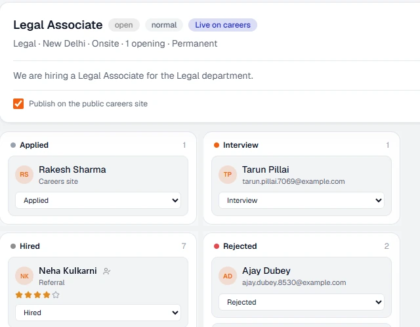Click the empty fifth star for Neha Kulkarni

pyautogui.click(x=56, y=295)
